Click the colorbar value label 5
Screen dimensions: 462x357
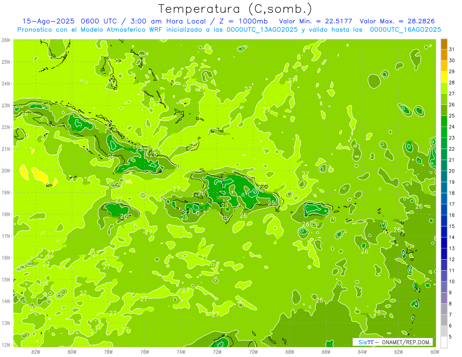click(450, 337)
